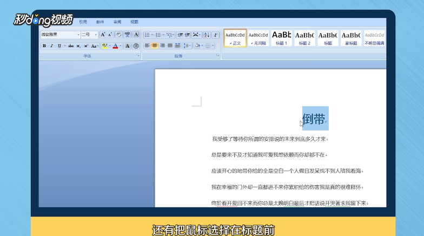Expand the font color dropdown arrow
This screenshot has height=236, width=424.
[120, 46]
